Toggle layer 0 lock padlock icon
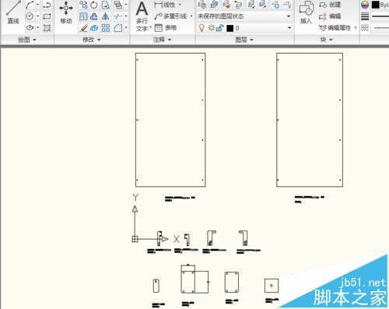The width and height of the screenshot is (389, 309). (x=219, y=28)
